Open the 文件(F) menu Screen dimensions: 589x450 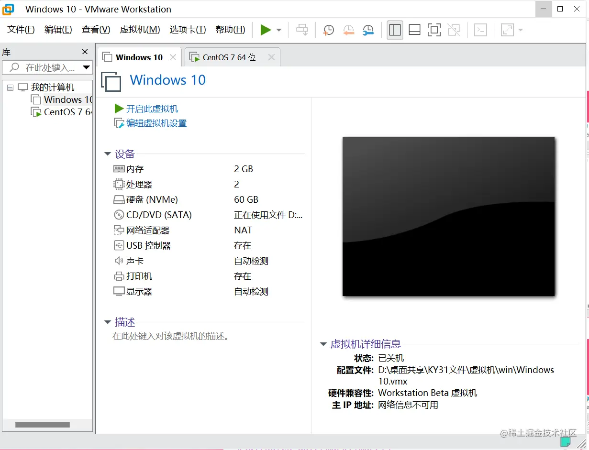[21, 30]
